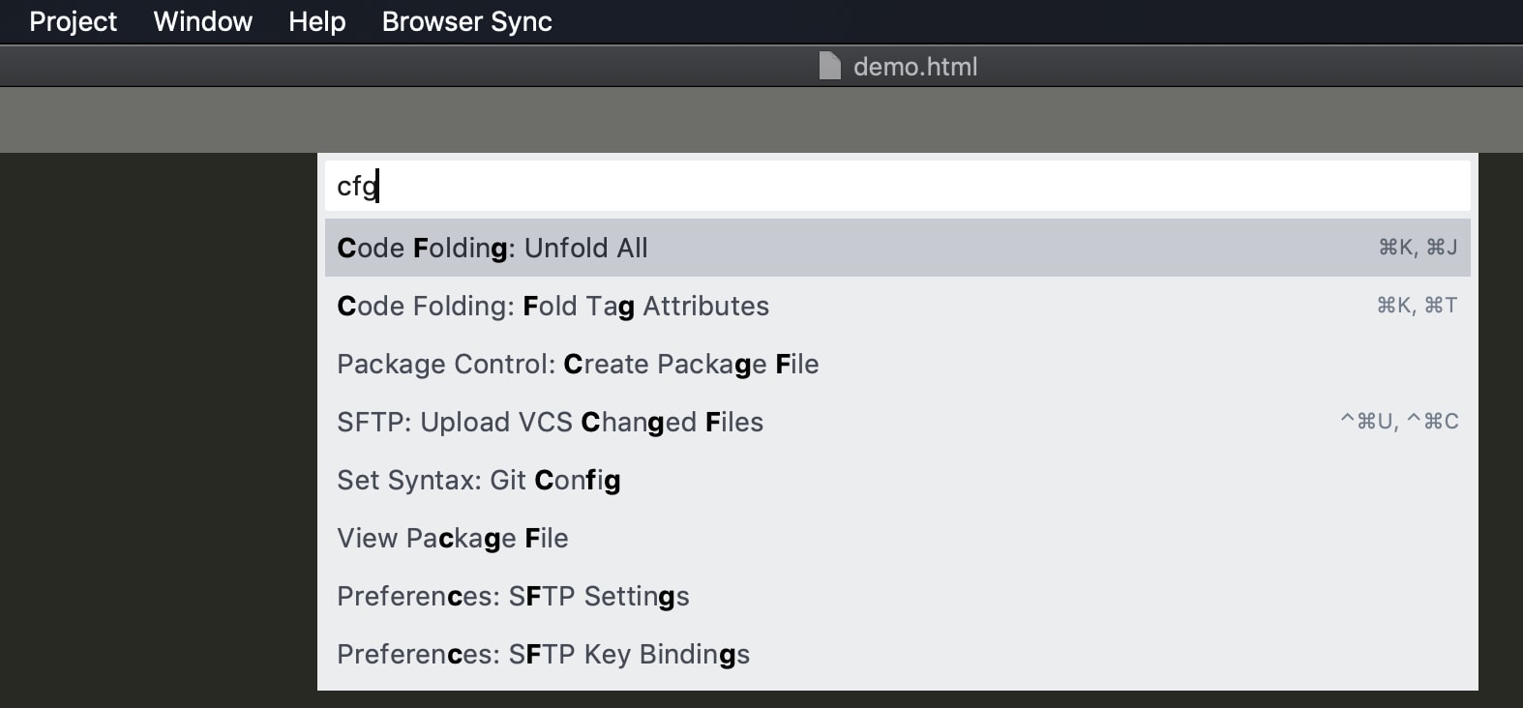Choose Set Syntax: Git Config
The image size is (1523, 708).
[x=897, y=480]
